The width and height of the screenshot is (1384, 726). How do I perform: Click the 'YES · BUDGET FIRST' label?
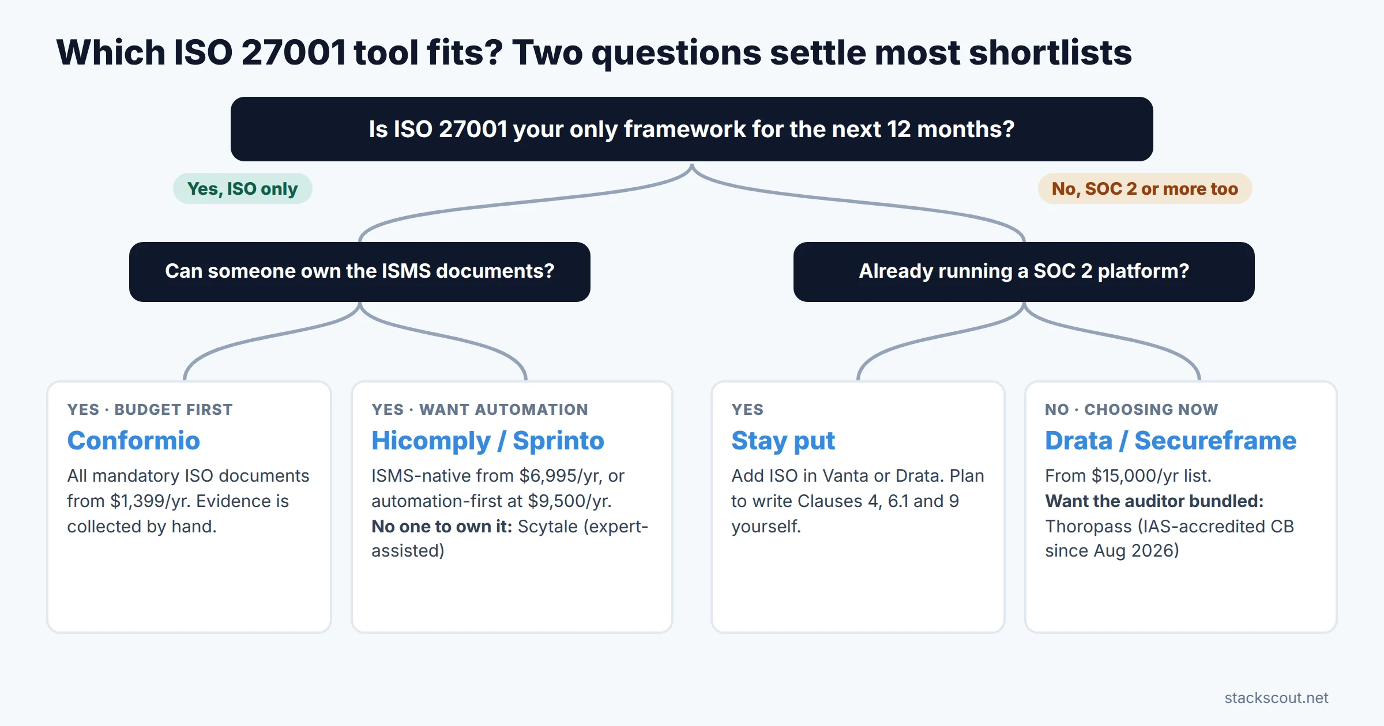tap(150, 410)
